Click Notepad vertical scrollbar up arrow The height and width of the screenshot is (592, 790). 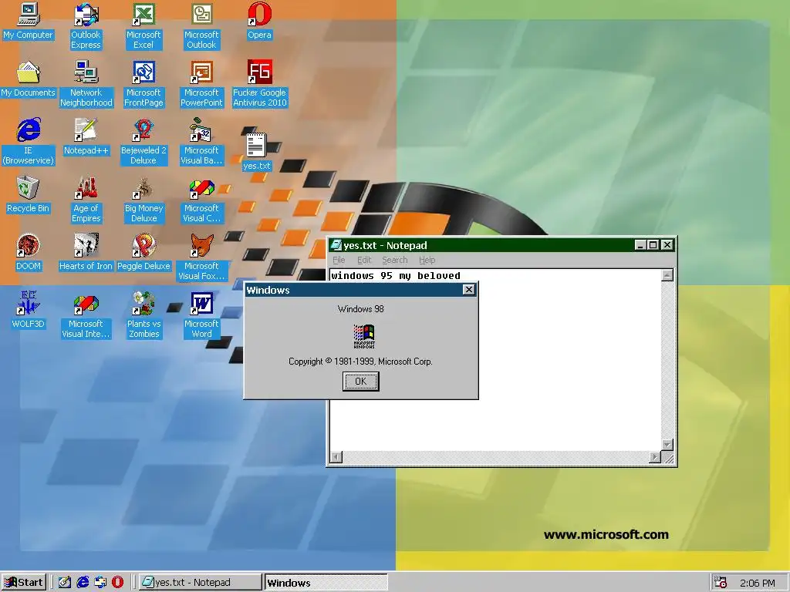pos(667,275)
